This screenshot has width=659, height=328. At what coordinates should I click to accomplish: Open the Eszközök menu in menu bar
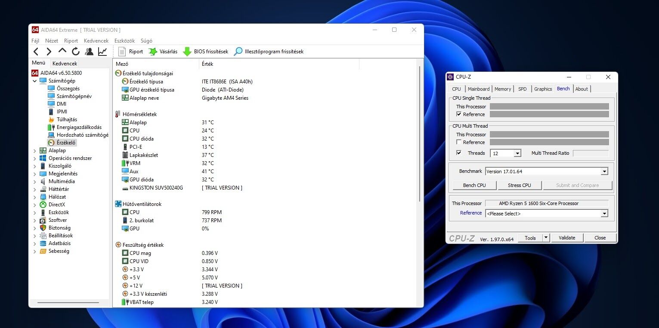(x=124, y=41)
